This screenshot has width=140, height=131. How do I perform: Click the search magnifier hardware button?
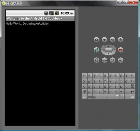coord(121,60)
